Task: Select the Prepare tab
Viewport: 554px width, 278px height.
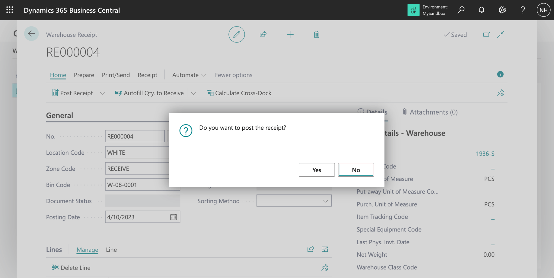Action: point(84,75)
